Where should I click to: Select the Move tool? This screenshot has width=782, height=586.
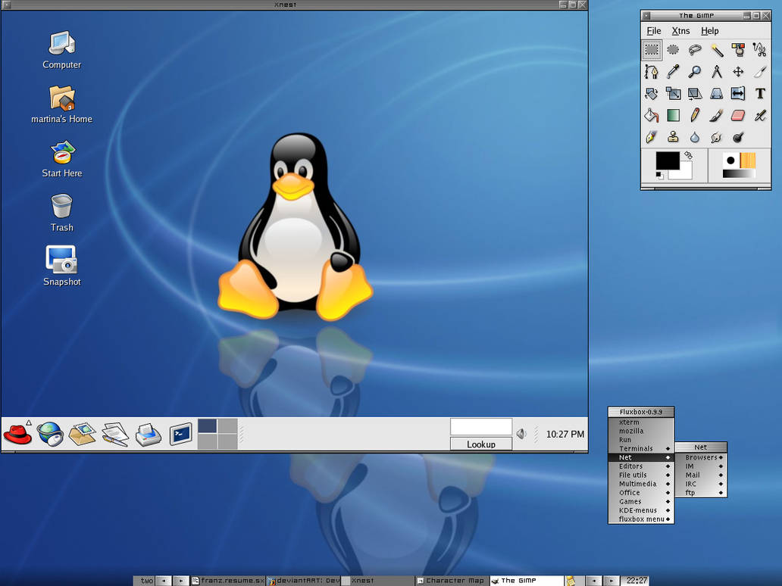pos(738,72)
